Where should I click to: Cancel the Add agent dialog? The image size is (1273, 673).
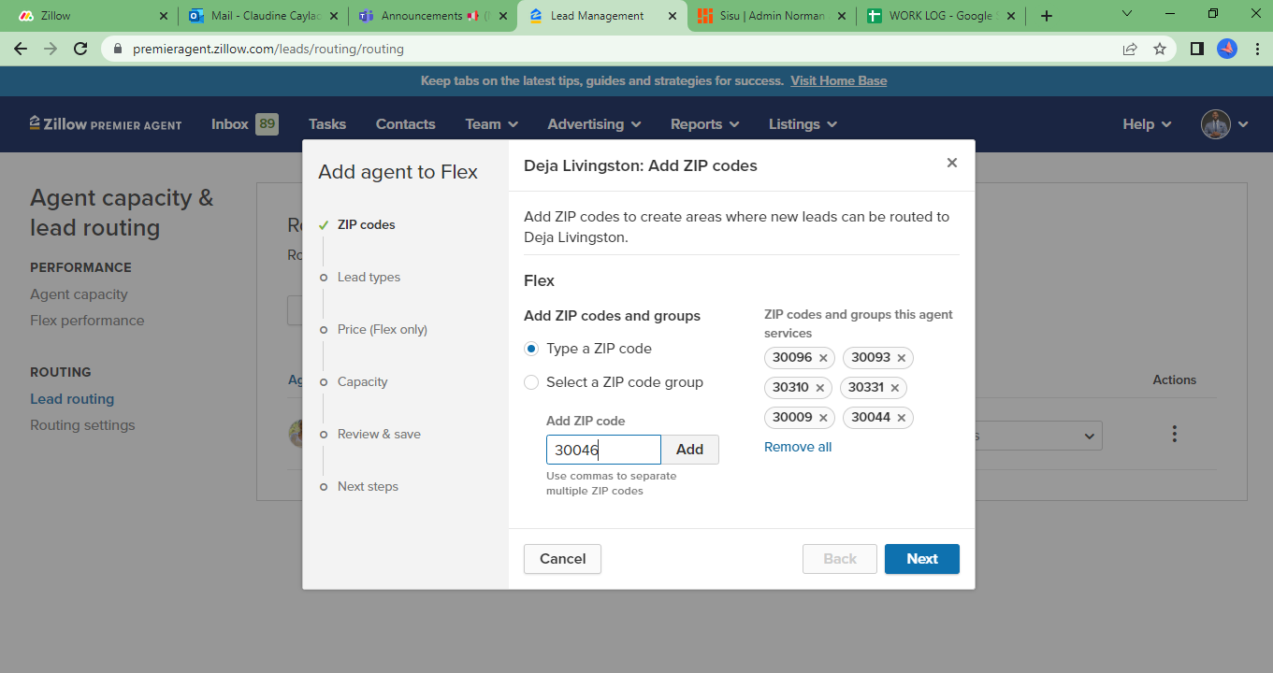pos(562,559)
